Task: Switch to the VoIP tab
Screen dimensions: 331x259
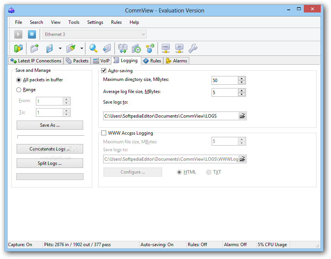Action: click(x=101, y=61)
